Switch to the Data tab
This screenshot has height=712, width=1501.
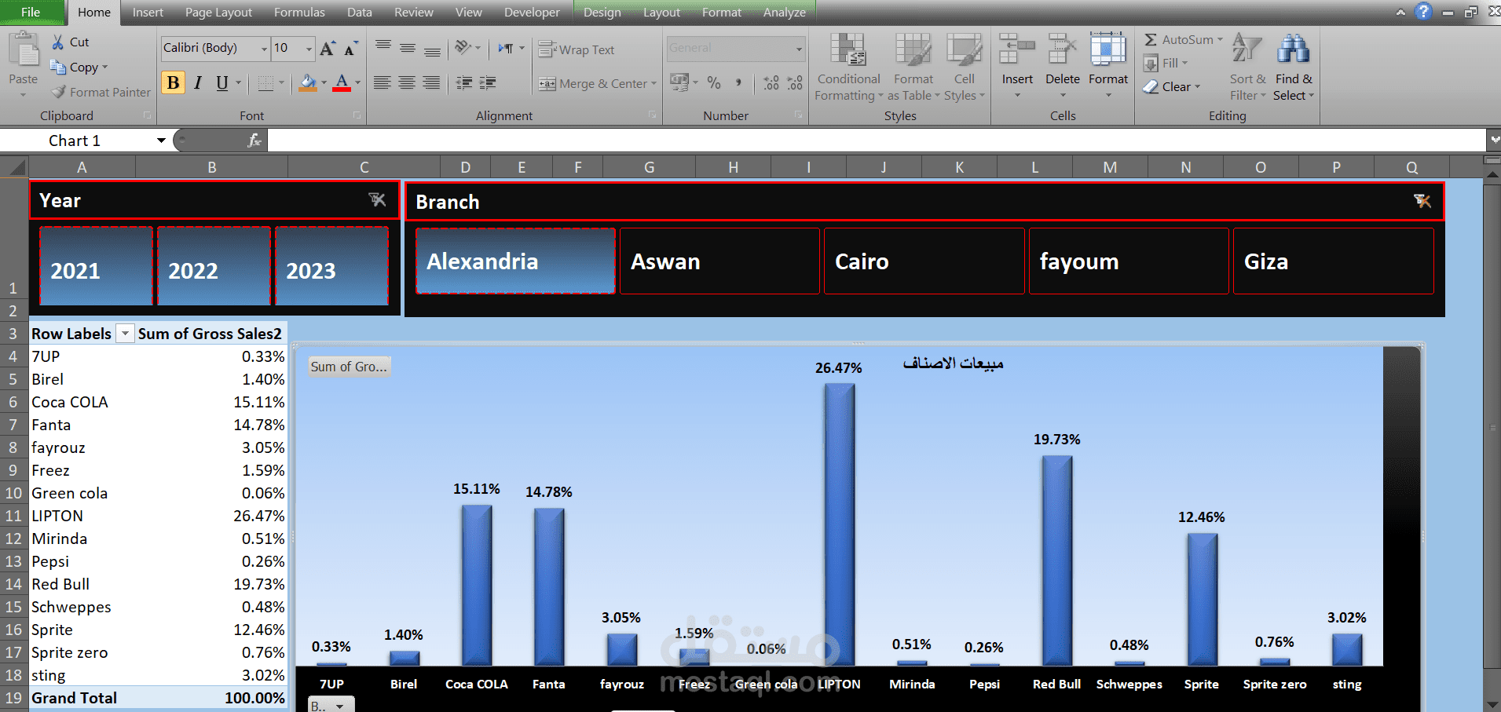click(x=360, y=12)
